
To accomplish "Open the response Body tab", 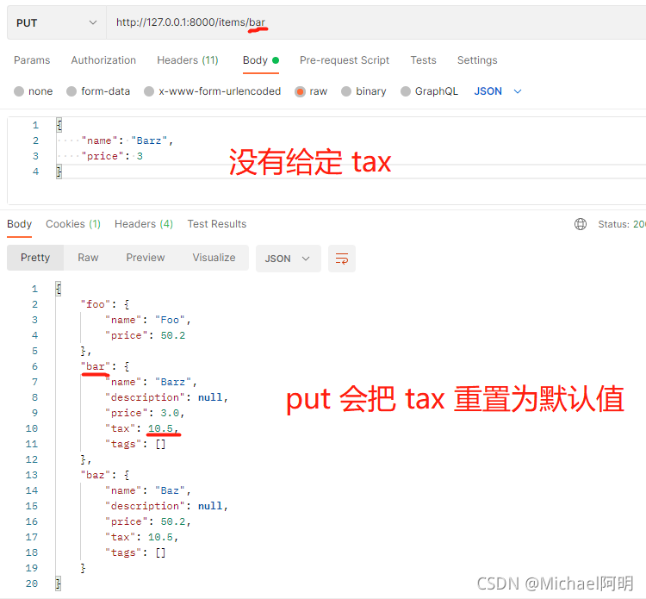I will click(19, 224).
